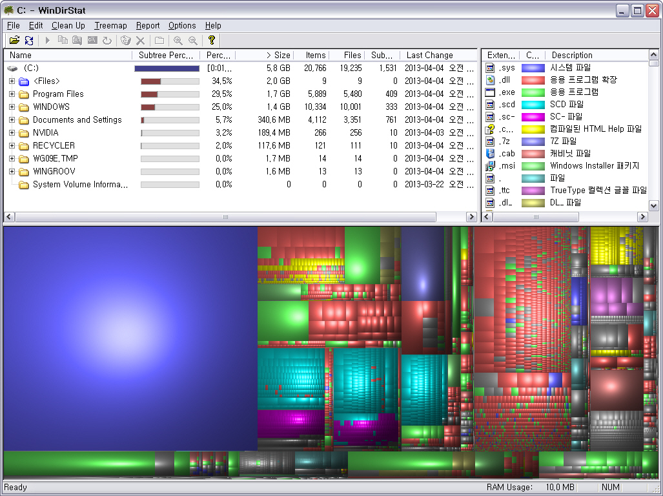
Task: Click the RAM Usage status bar entry
Action: click(x=530, y=487)
